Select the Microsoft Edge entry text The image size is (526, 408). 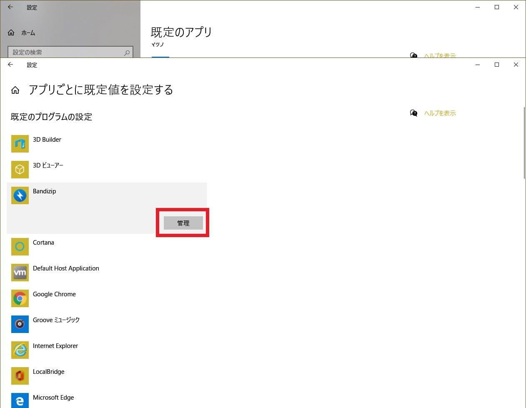point(53,398)
